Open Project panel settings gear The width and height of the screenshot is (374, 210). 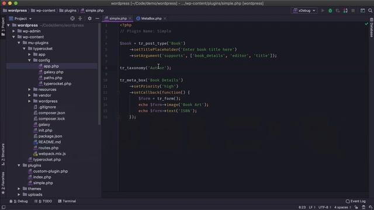pos(89,18)
